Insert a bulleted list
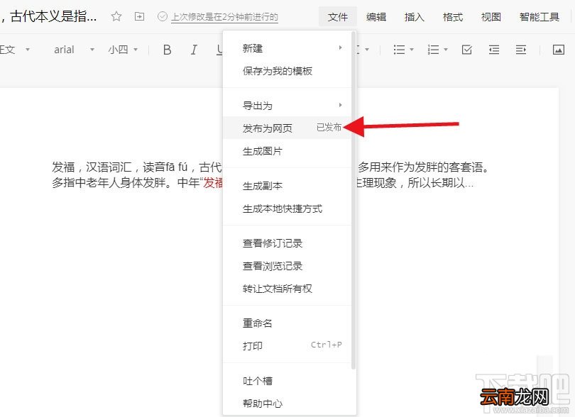The image size is (575, 417). pos(399,50)
